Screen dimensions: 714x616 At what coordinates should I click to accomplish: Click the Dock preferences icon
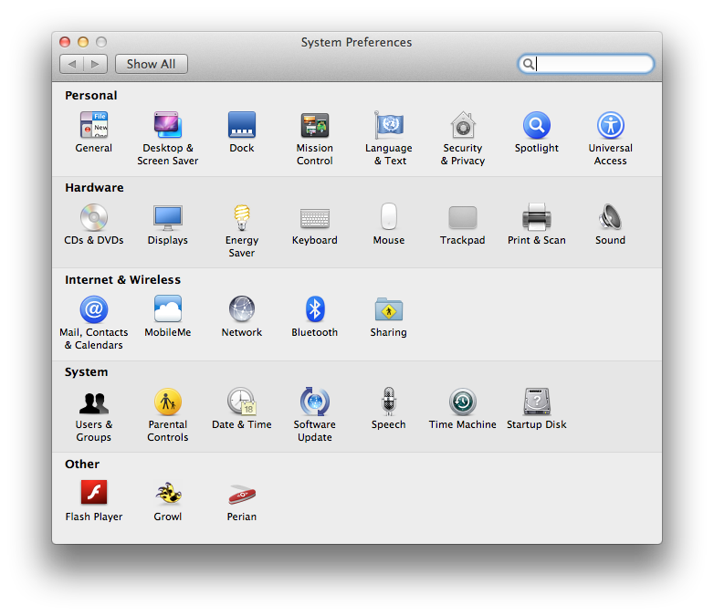[x=242, y=126]
